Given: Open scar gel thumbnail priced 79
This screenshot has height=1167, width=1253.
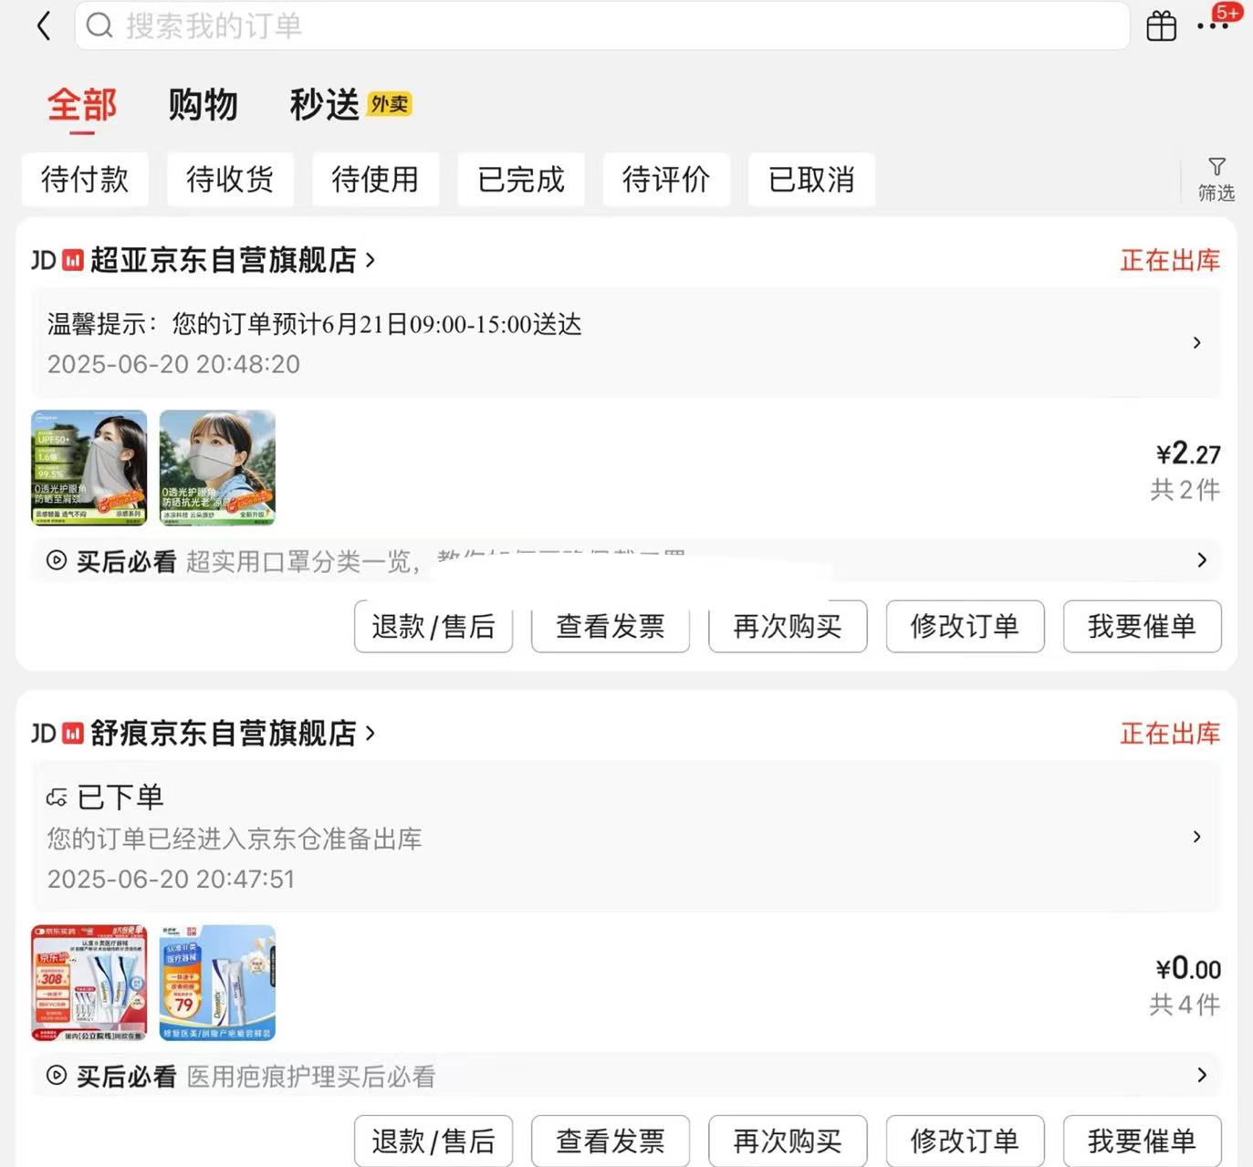Looking at the screenshot, I should pyautogui.click(x=217, y=983).
